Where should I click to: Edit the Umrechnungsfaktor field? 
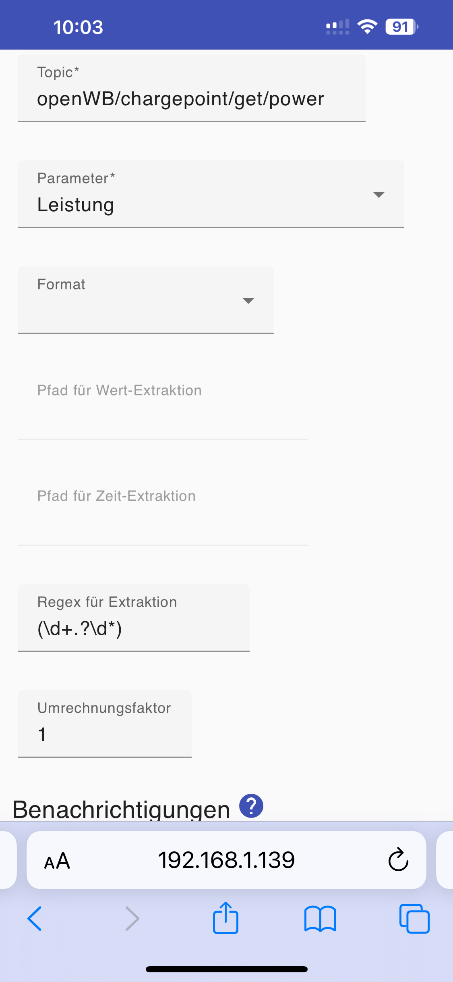coord(104,734)
